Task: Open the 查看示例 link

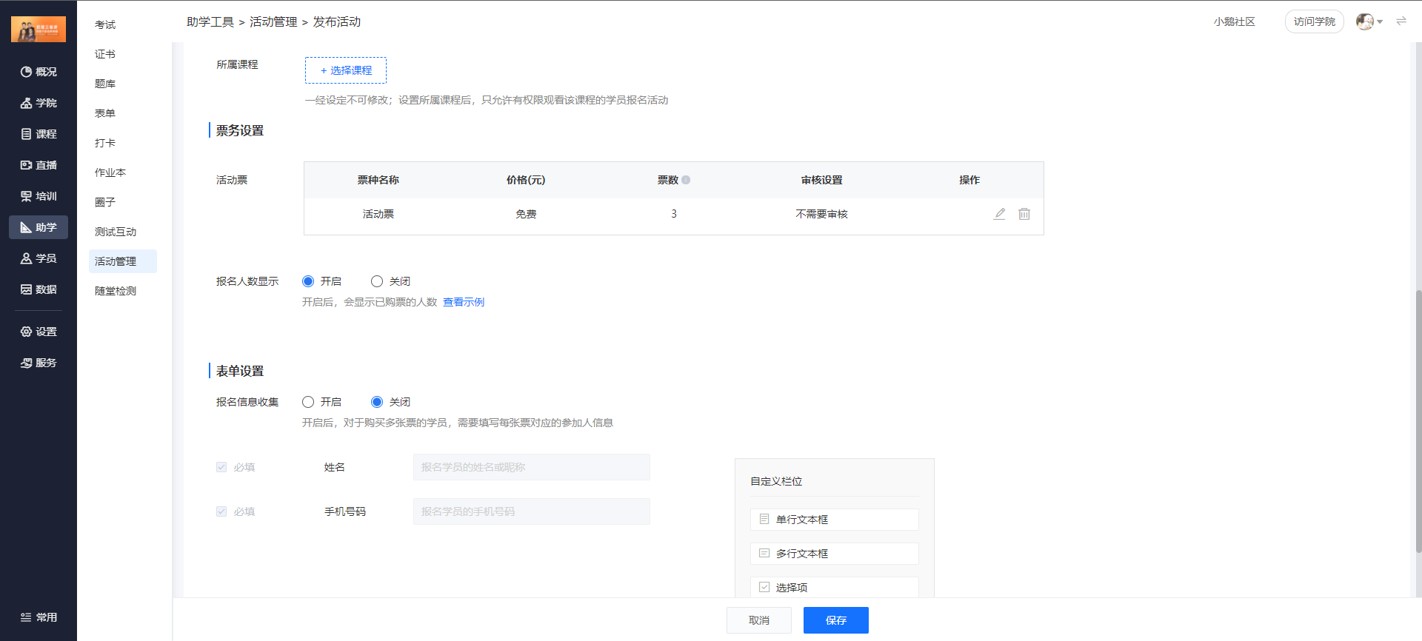Action: pyautogui.click(x=464, y=302)
